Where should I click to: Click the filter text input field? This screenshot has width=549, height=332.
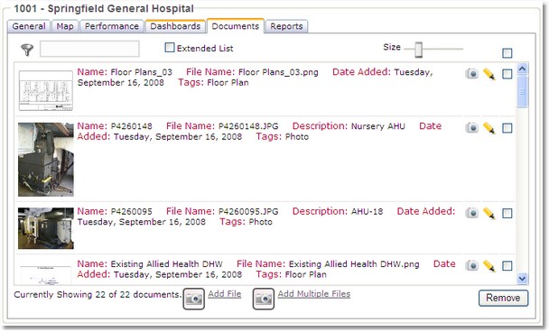coord(89,49)
